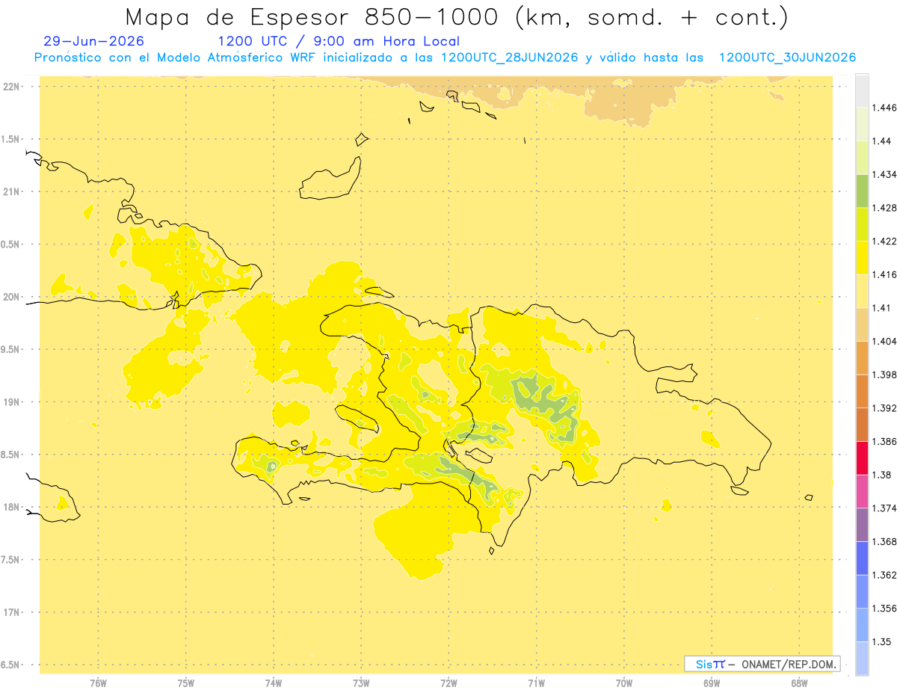Click the latitude label 17N
Image resolution: width=897 pixels, height=693 pixels.
(13, 612)
